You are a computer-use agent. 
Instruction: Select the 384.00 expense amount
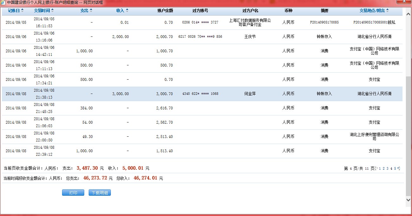pos(86,108)
